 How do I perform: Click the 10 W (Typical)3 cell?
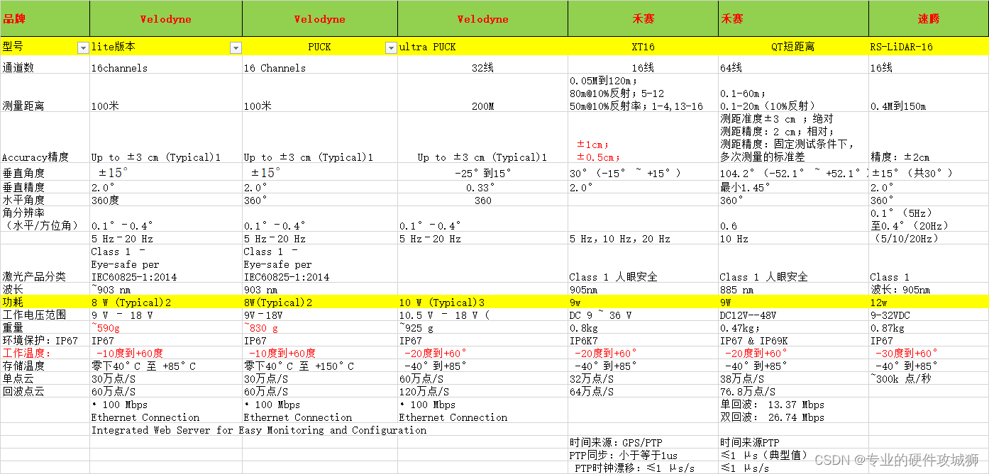point(482,302)
